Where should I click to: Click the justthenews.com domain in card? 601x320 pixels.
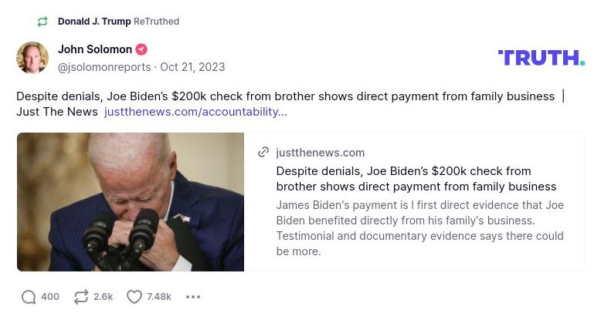click(x=321, y=153)
